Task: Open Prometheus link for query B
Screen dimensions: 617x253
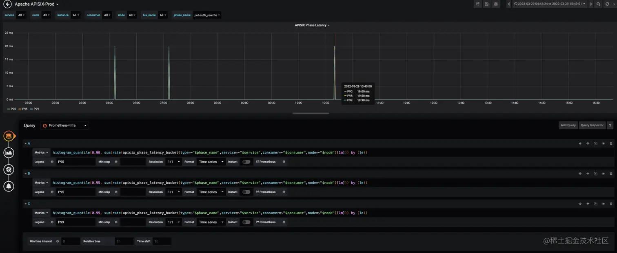Action: [266, 192]
